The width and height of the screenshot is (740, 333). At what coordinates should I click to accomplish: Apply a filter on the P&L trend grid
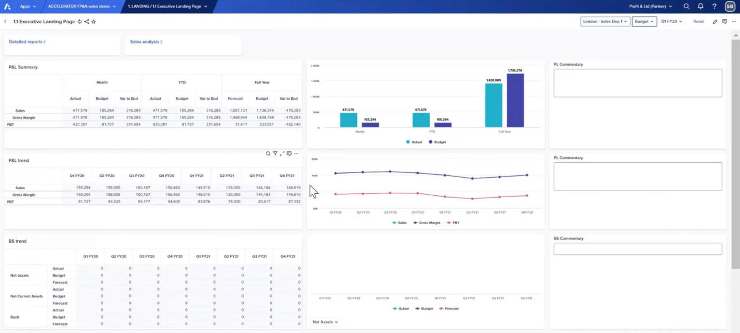(276, 153)
